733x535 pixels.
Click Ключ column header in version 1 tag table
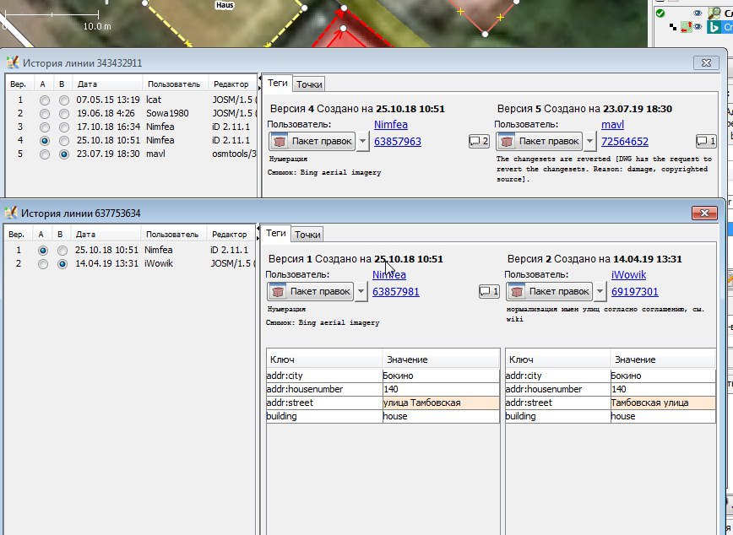324,359
